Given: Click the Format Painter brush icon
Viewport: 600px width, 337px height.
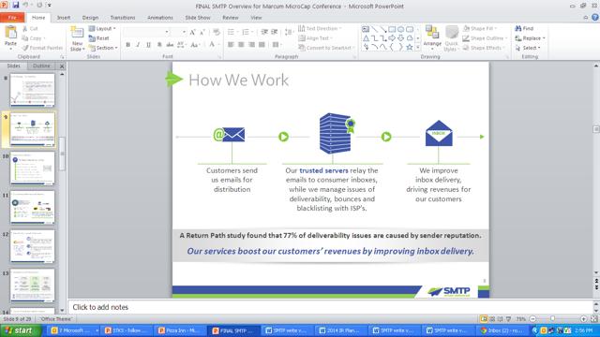Looking at the screenshot, I should coord(25,48).
